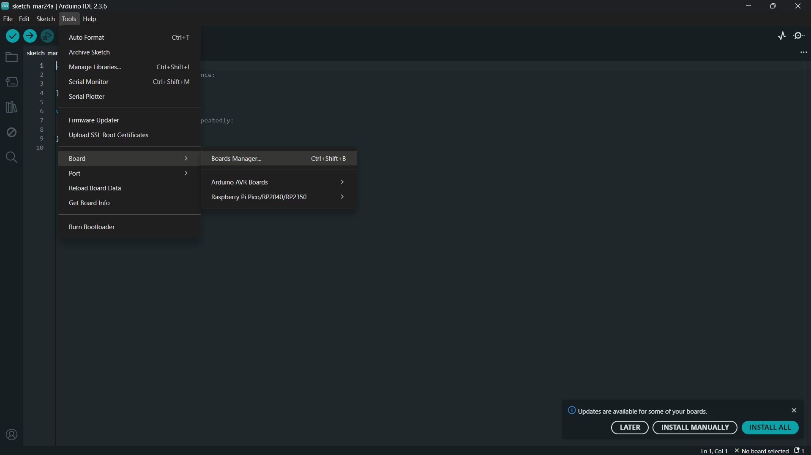Choose Burn Bootloader
This screenshot has width=811, height=455.
coord(129,227)
